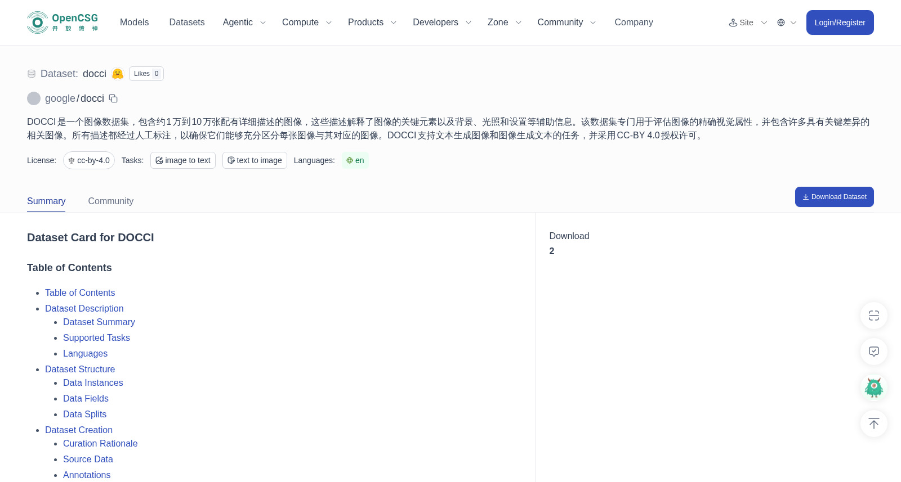
Task: Switch to the Summary tab
Action: [x=46, y=201]
